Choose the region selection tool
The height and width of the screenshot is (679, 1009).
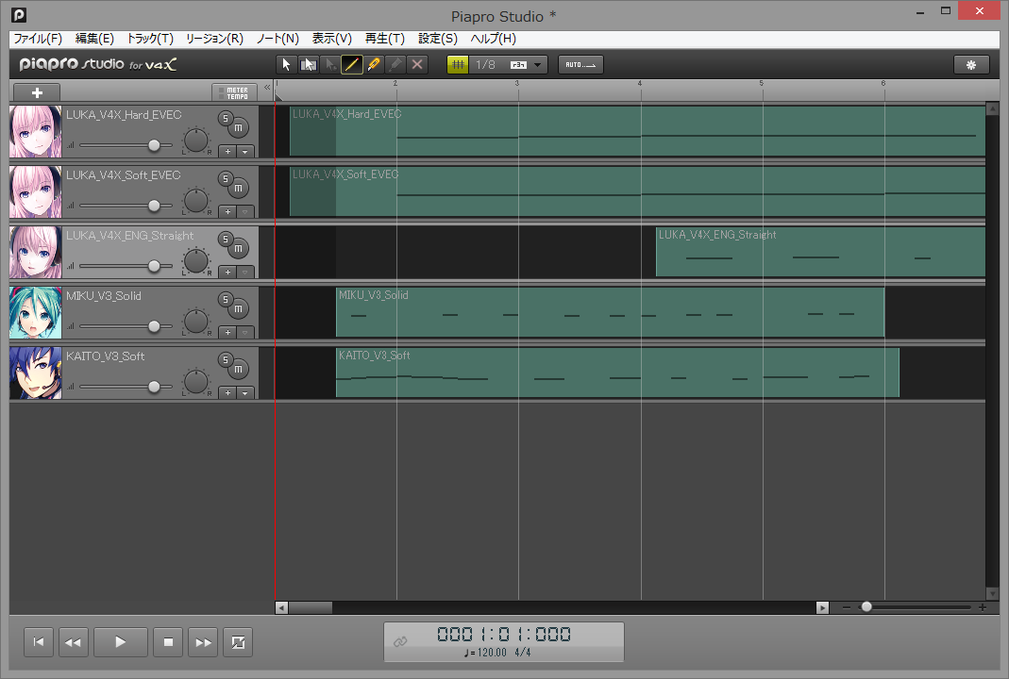(x=309, y=64)
